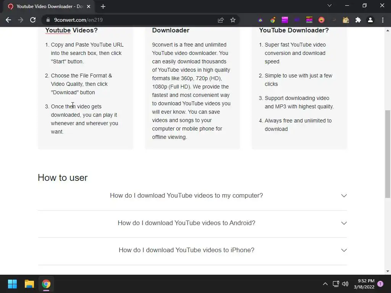Click chevron beside the iPhone download question

[344, 250]
